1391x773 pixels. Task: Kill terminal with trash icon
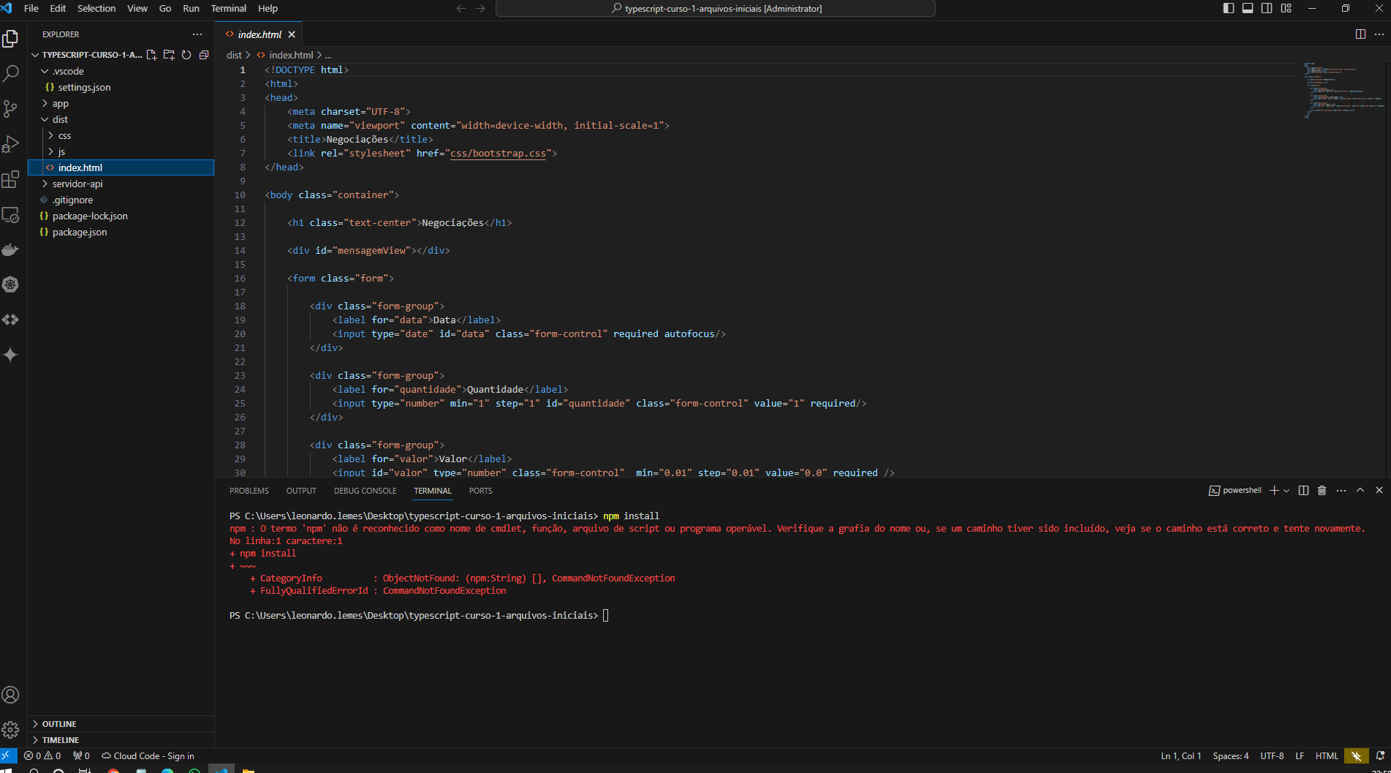coord(1322,491)
